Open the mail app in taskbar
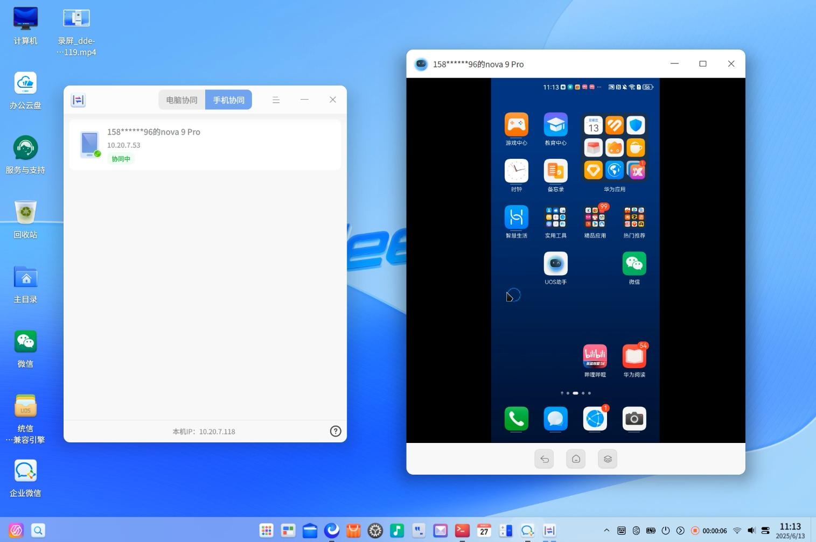The height and width of the screenshot is (542, 816). pyautogui.click(x=441, y=530)
